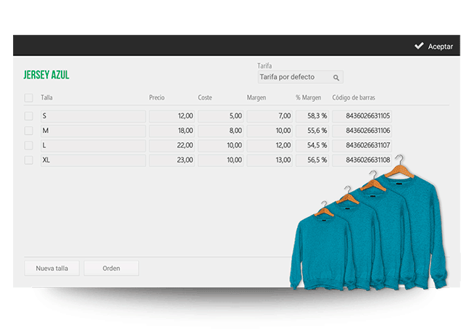This screenshot has height=331, width=471.
Task: Click the JERSEY AZUL title
Action: [x=46, y=75]
